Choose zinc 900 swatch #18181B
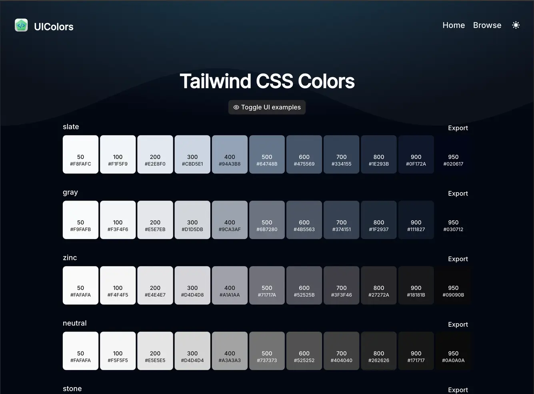This screenshot has width=534, height=394. pyautogui.click(x=416, y=285)
